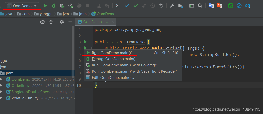Click the greyed Attach debugger toolbar icon

[79, 6]
